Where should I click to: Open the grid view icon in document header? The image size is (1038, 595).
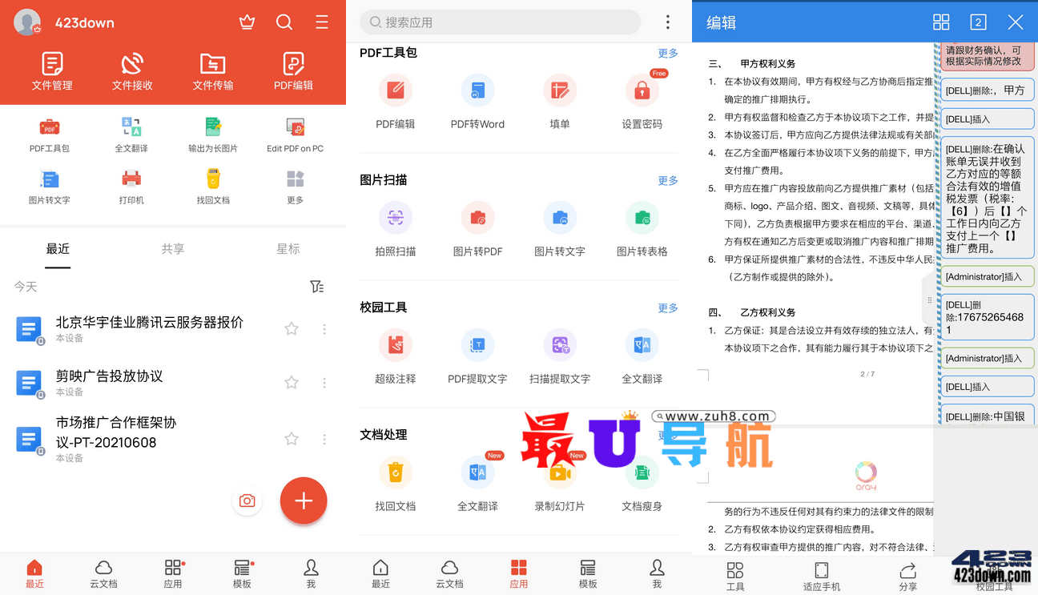(x=941, y=22)
